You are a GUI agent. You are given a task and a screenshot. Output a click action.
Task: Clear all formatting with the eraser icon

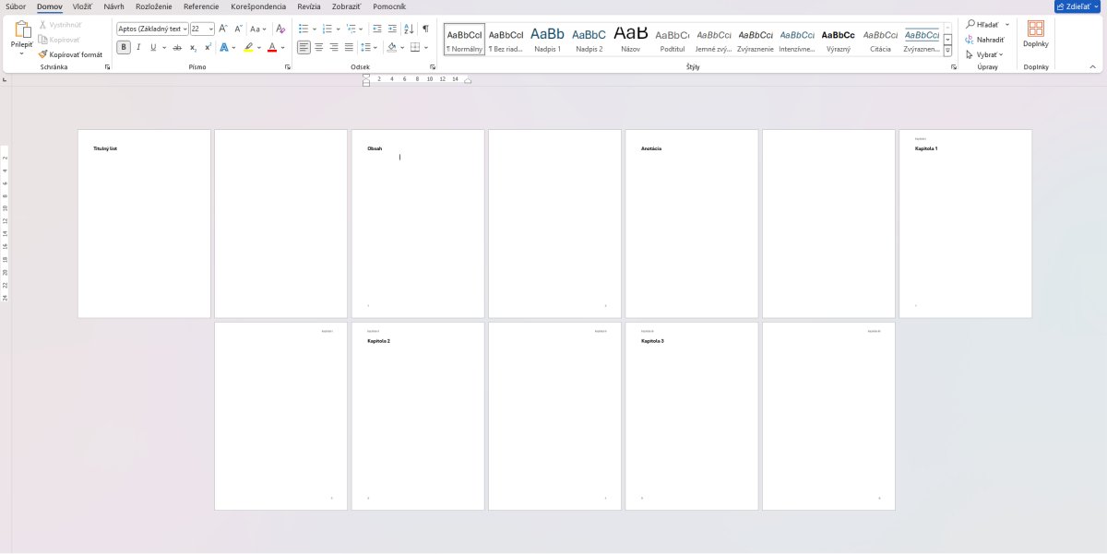[x=280, y=29]
